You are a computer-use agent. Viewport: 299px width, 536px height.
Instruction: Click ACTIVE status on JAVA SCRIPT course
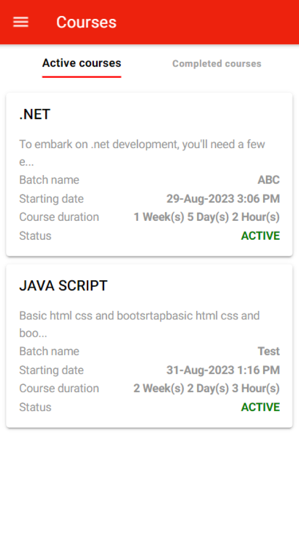pyautogui.click(x=260, y=407)
